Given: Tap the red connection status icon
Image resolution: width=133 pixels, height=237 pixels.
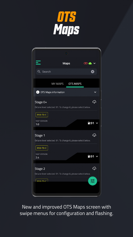Looking at the screenshot, I should click(x=86, y=63).
